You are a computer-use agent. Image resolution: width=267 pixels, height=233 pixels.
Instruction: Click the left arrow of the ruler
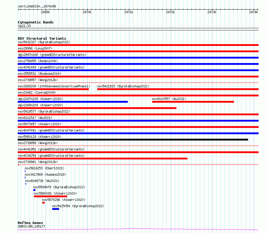pyautogui.click(x=19, y=9)
